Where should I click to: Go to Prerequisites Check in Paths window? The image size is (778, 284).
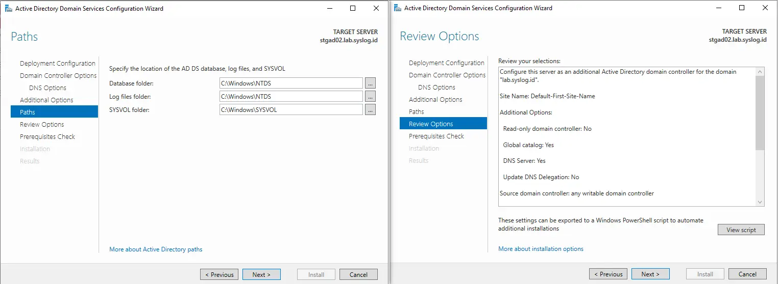47,137
